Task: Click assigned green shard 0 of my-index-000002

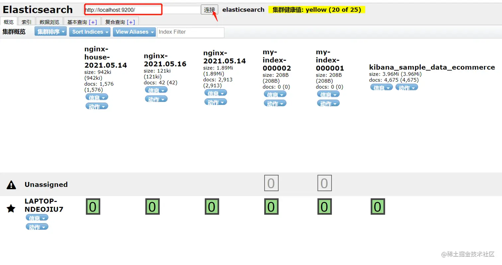Action: tap(271, 207)
